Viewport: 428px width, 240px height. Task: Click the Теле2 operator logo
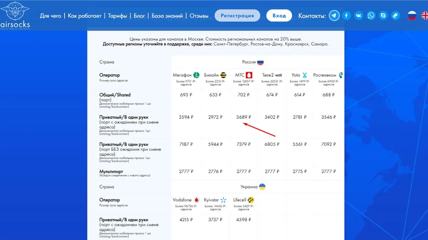(279, 75)
